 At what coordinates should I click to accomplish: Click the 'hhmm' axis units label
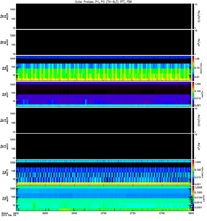coord(5,213)
